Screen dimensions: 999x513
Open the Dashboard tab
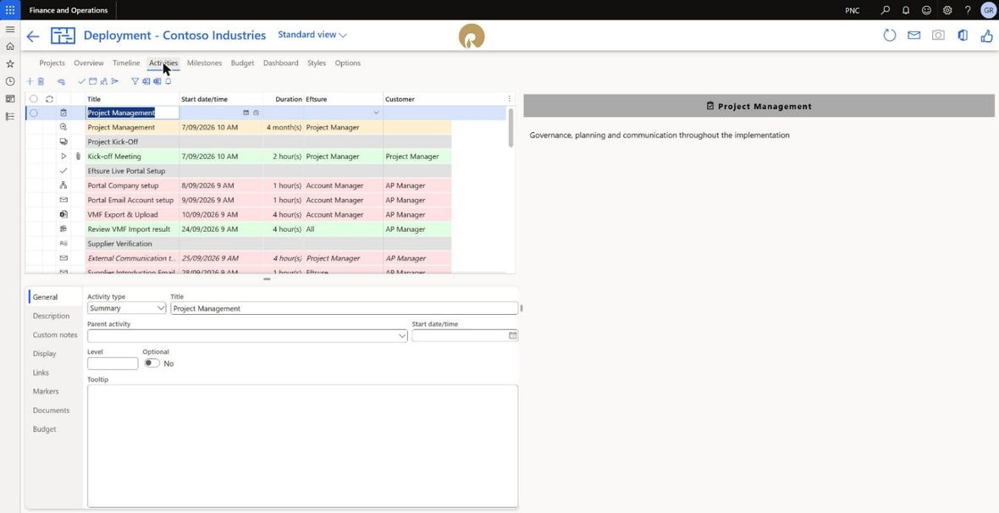281,63
